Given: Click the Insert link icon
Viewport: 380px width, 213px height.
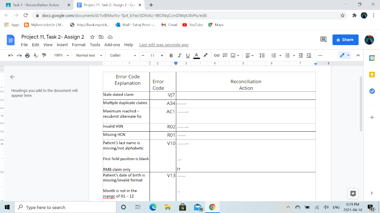Looking at the screenshot, I should tap(216, 55).
